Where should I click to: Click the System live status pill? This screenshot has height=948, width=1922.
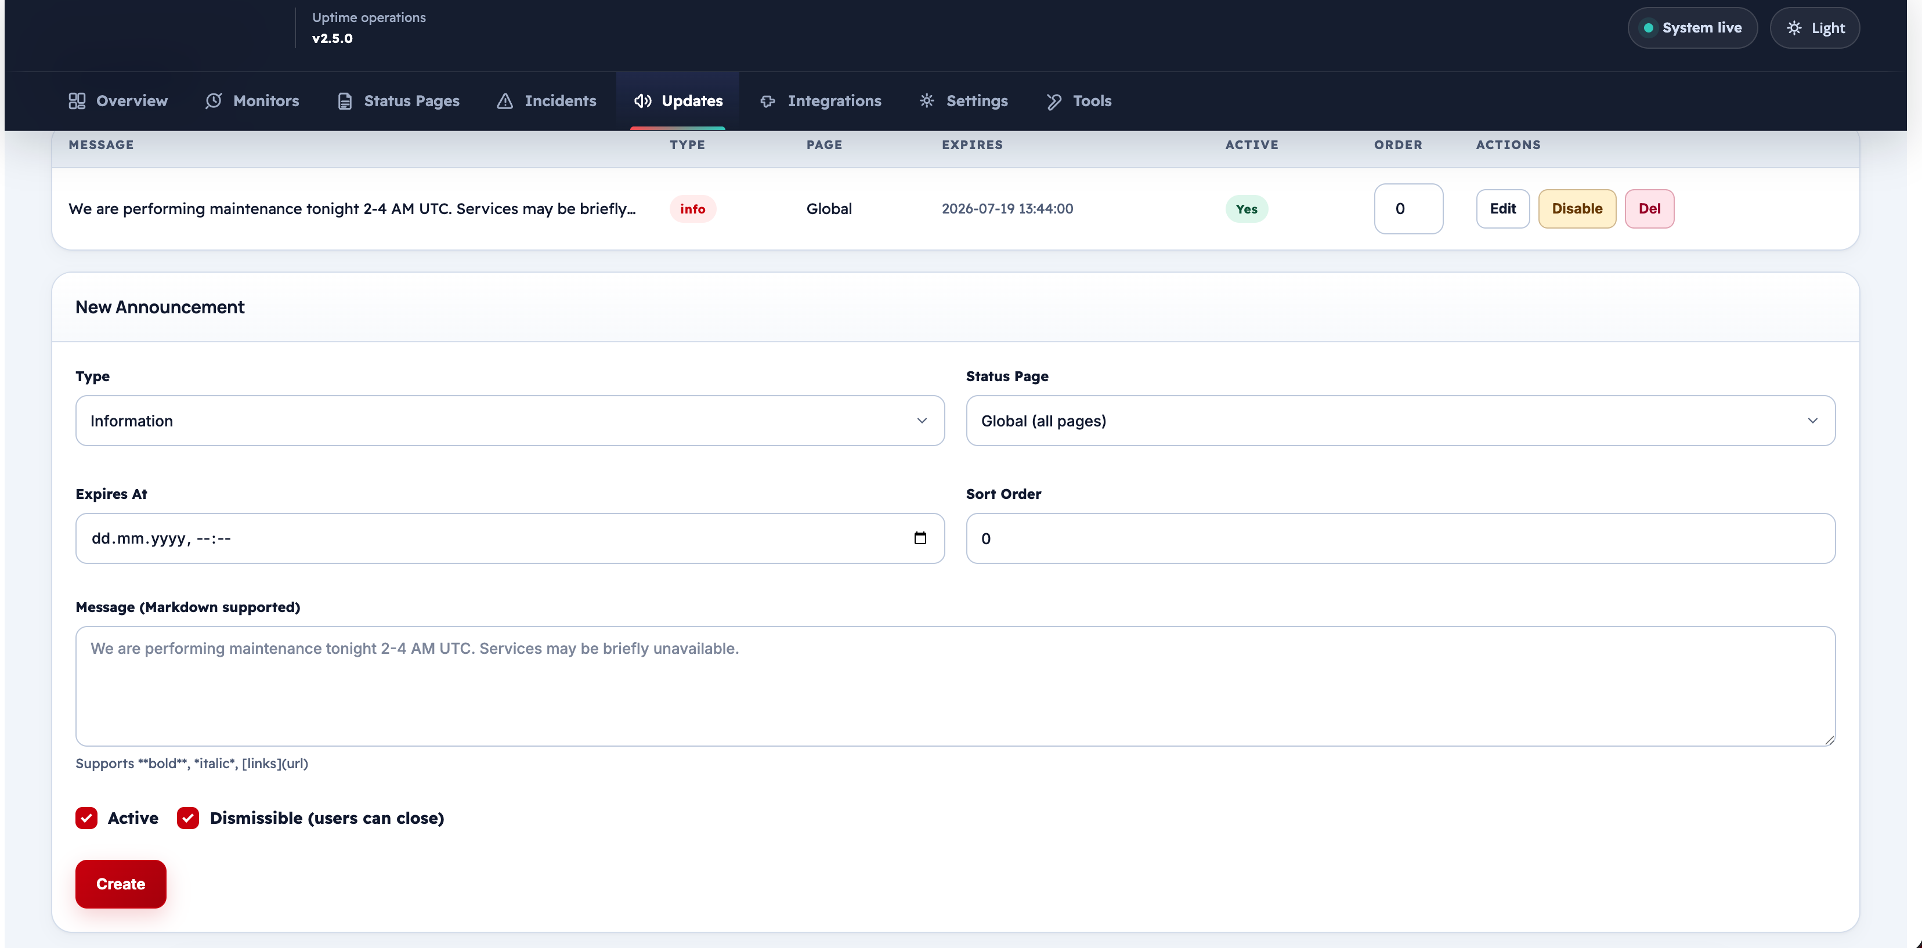pos(1692,28)
